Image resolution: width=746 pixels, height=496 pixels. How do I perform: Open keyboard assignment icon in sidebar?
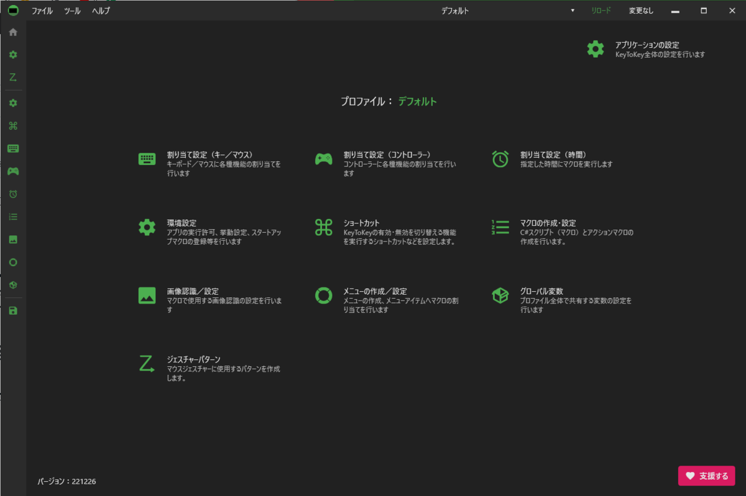(13, 148)
